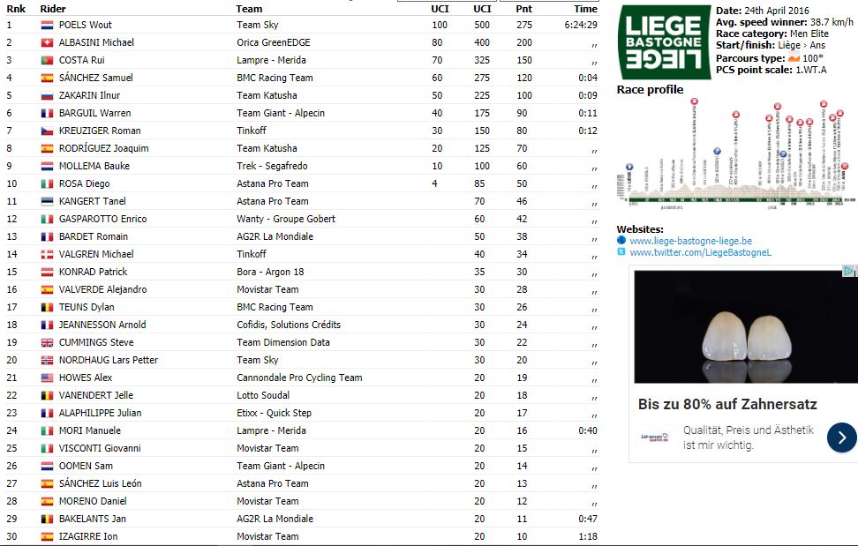This screenshot has height=546, width=858.
Task: Click the 0:40 time gap for MORI Manuele
Action: click(x=588, y=430)
